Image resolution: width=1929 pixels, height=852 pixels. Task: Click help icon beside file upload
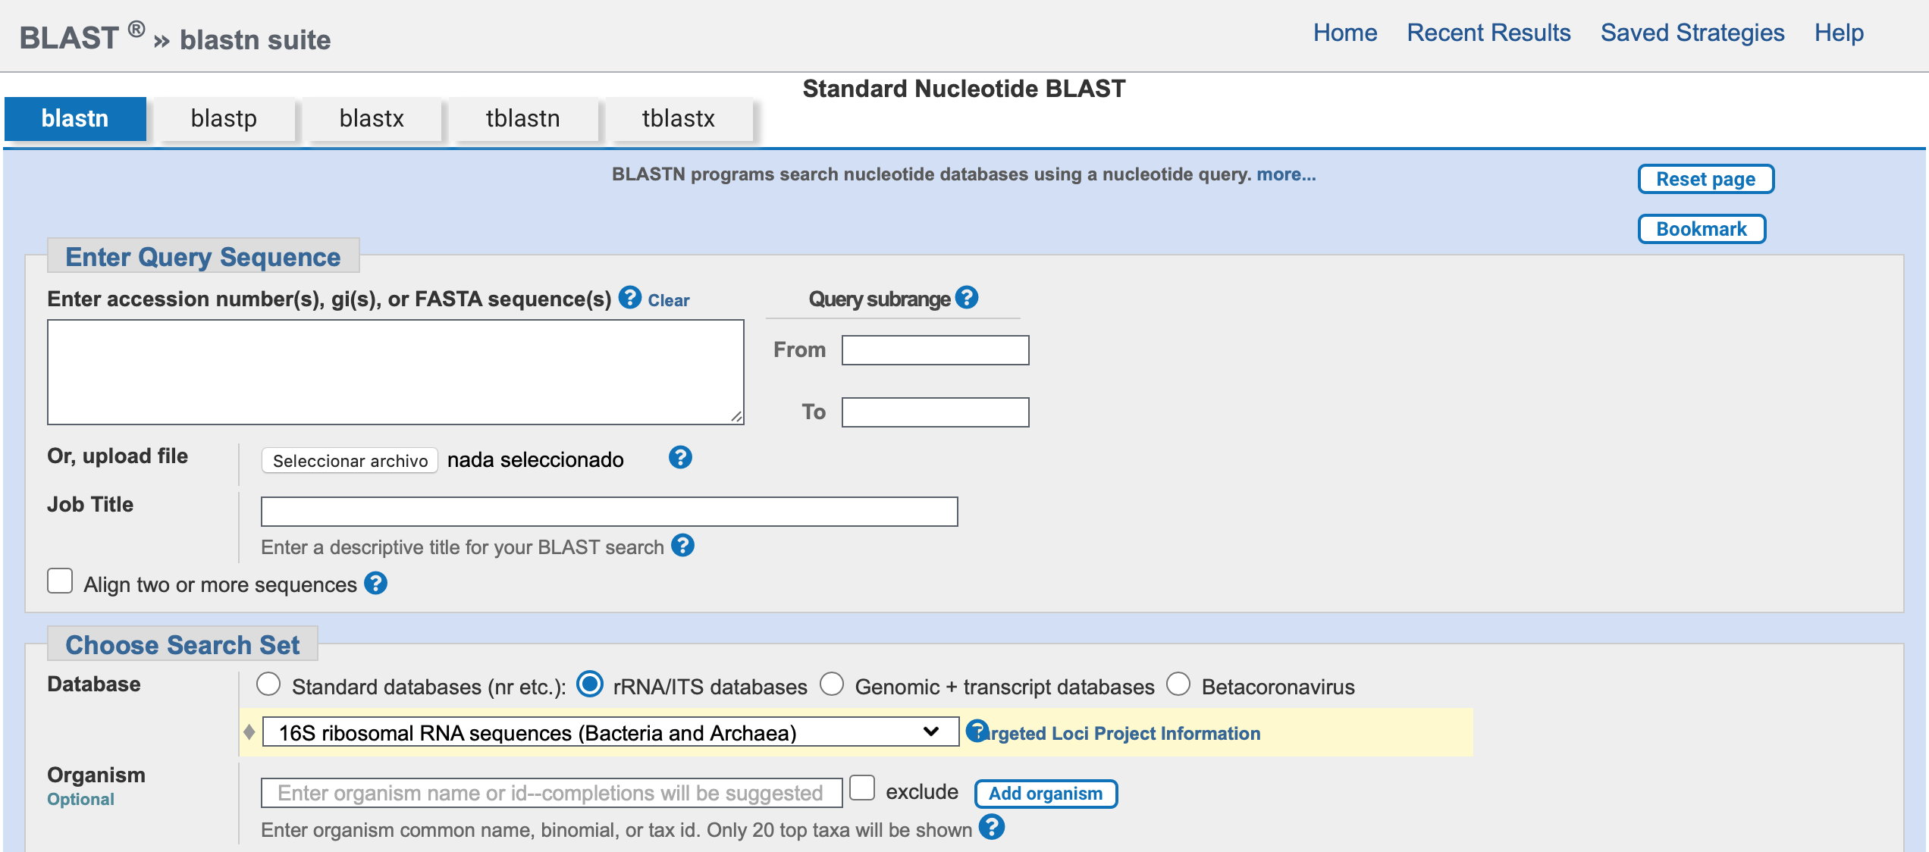(680, 457)
